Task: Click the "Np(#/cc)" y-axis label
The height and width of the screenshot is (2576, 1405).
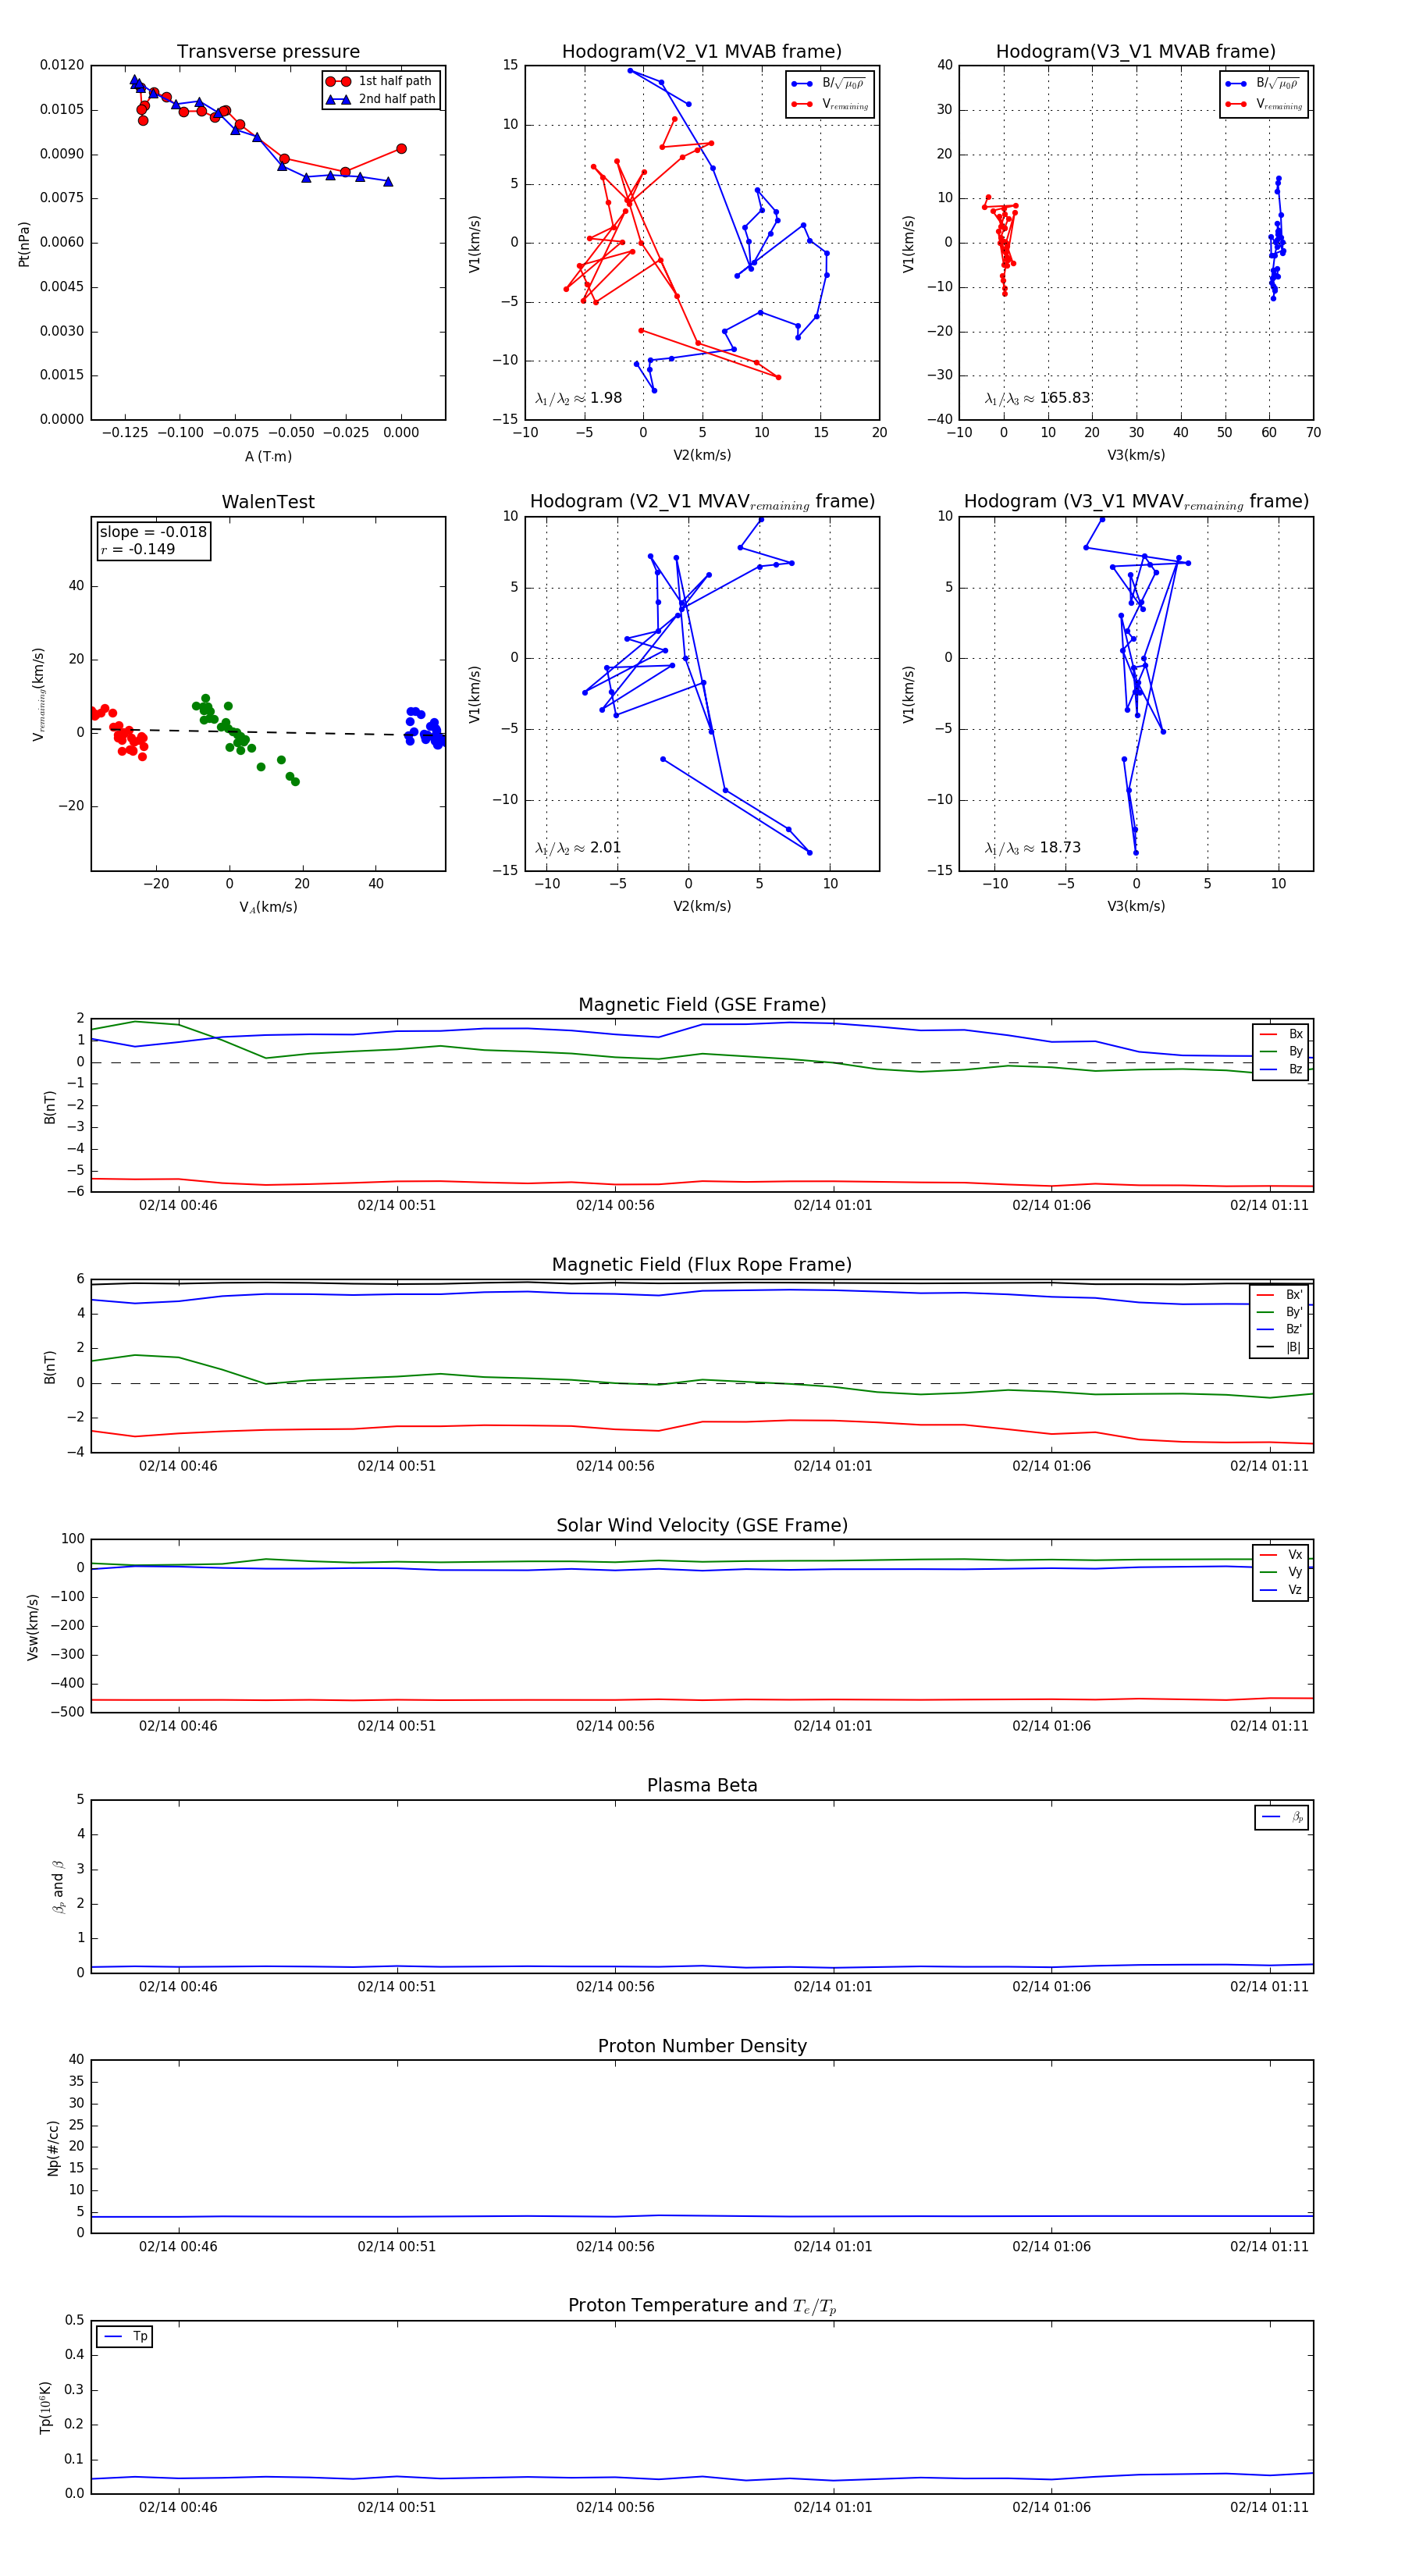Action: [53, 2148]
